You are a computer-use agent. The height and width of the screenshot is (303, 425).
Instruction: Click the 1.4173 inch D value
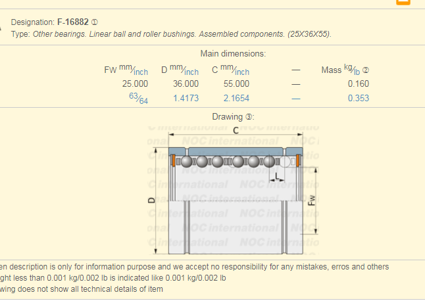tap(186, 99)
